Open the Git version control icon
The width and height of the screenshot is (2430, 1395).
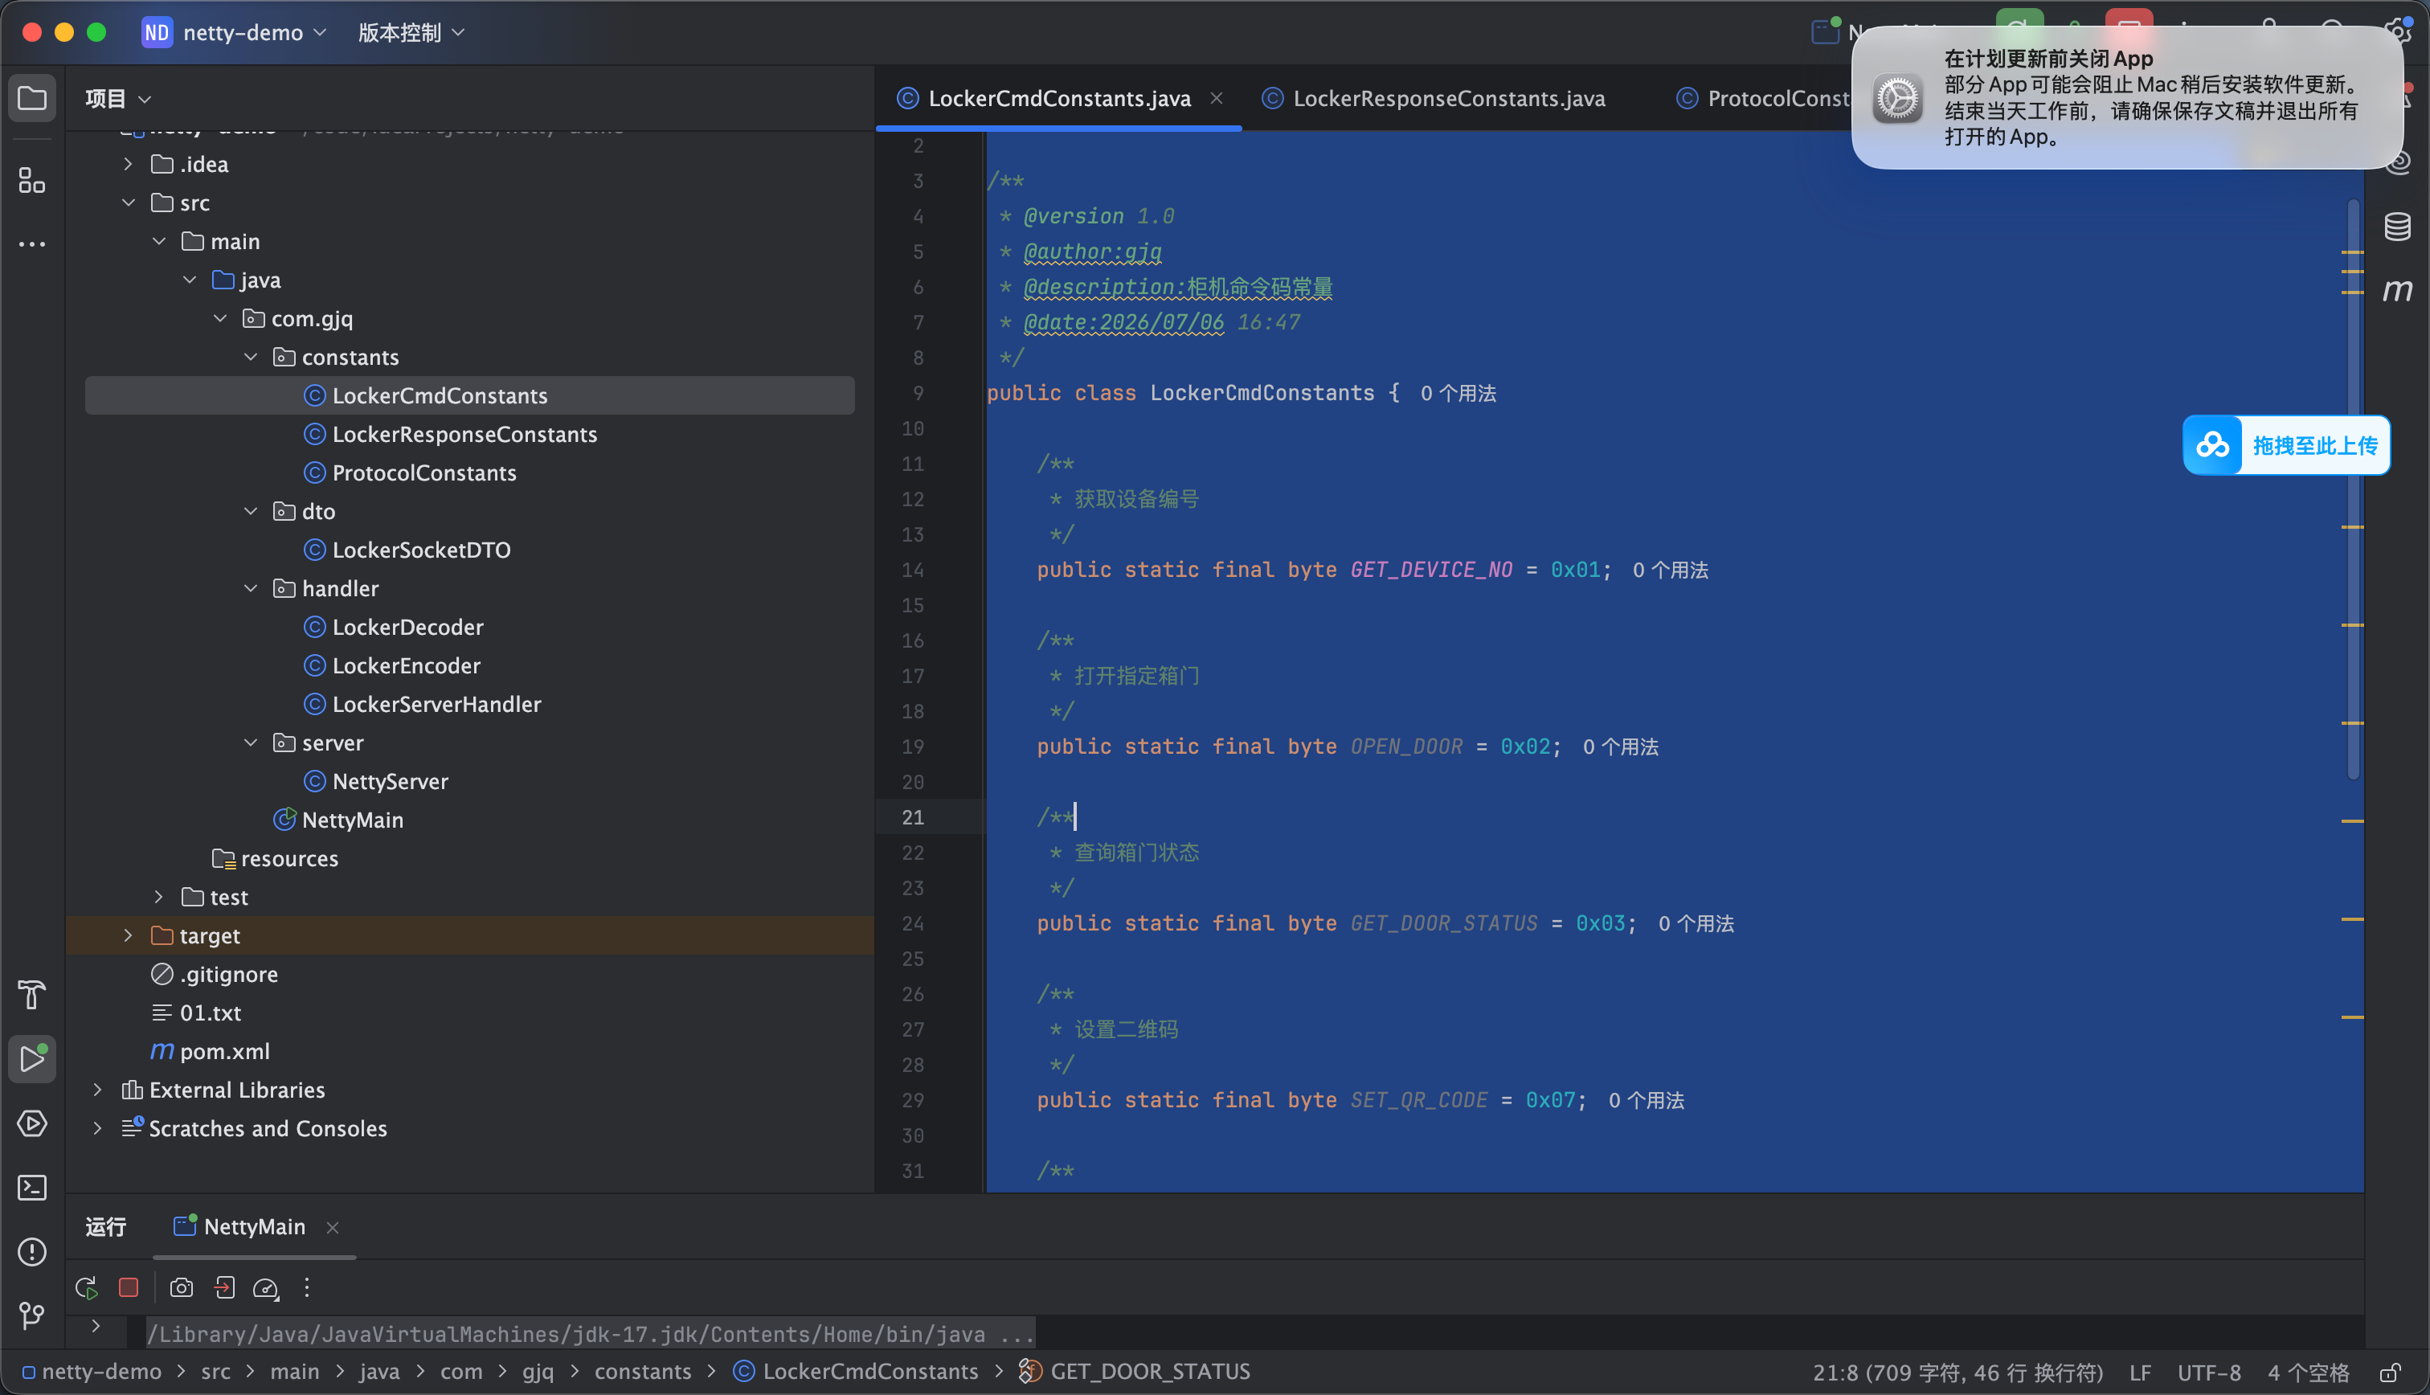[33, 1315]
